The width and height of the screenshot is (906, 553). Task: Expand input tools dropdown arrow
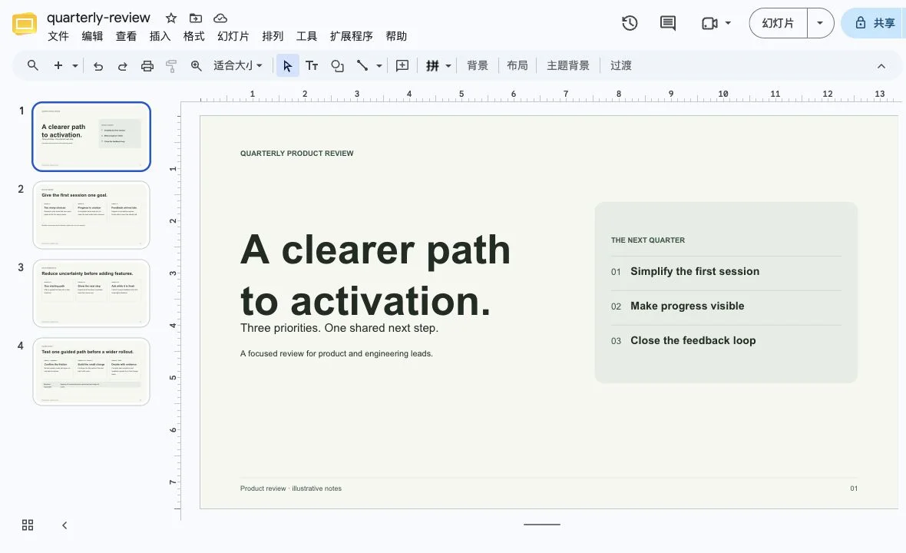point(448,66)
